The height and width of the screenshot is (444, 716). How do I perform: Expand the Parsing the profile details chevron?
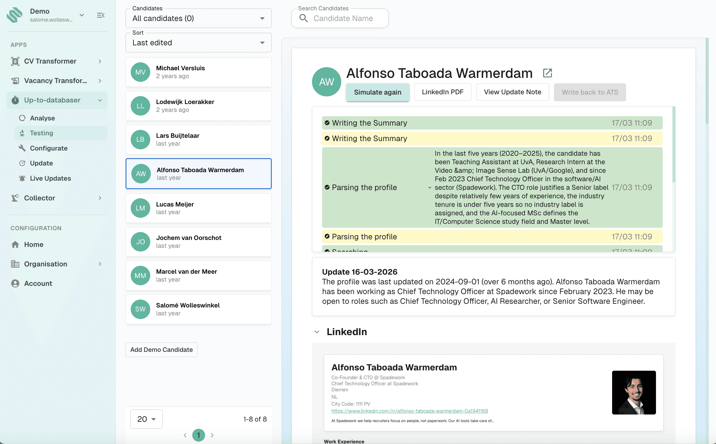point(430,188)
